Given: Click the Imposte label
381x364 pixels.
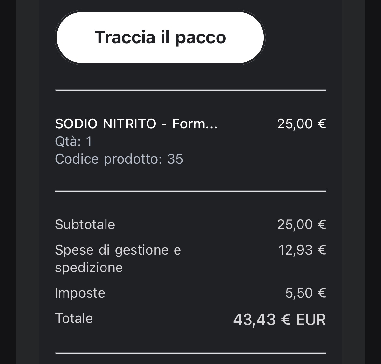Looking at the screenshot, I should (80, 293).
